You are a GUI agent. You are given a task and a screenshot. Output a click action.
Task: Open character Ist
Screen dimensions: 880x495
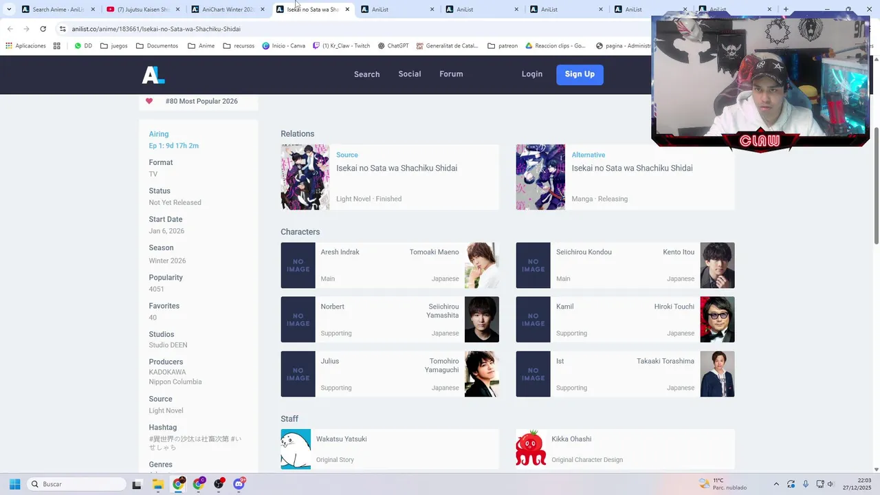click(x=560, y=362)
